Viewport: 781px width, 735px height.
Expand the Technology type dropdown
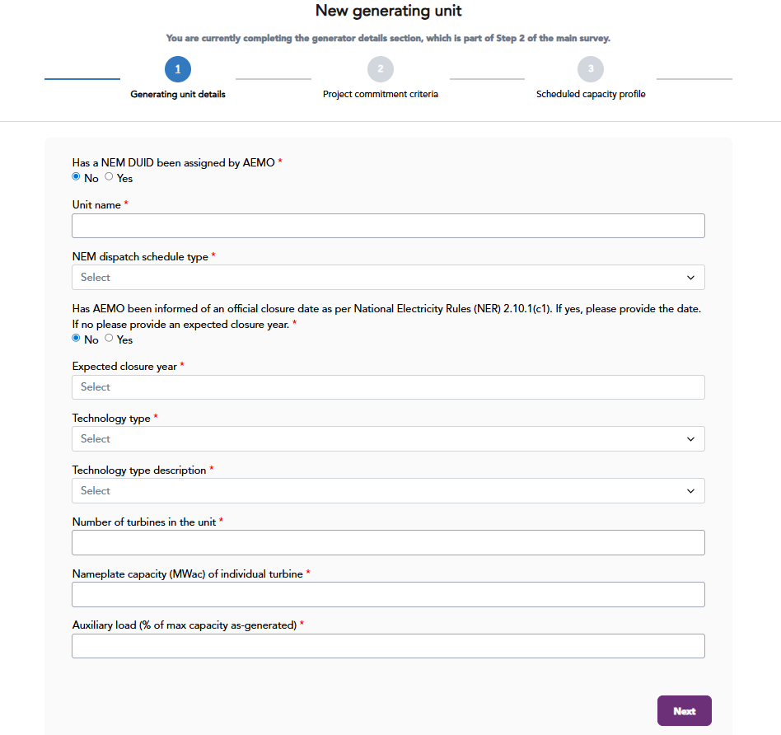click(388, 439)
